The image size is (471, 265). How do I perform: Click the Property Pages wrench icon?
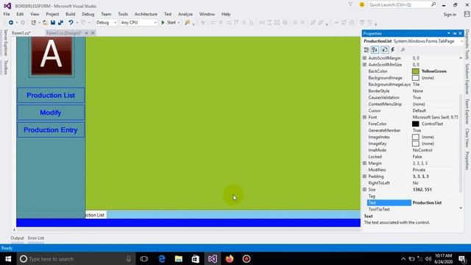click(x=403, y=50)
